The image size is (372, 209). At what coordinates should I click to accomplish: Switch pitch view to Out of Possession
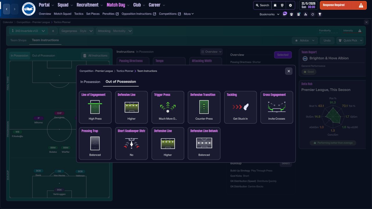(x=44, y=55)
